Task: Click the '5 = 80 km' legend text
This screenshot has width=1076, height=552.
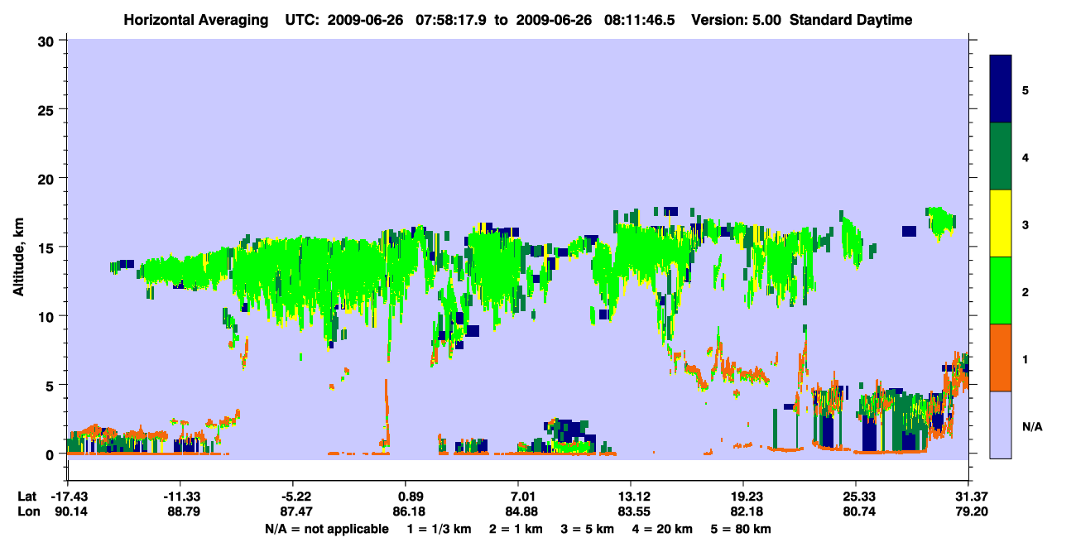Action: point(742,529)
